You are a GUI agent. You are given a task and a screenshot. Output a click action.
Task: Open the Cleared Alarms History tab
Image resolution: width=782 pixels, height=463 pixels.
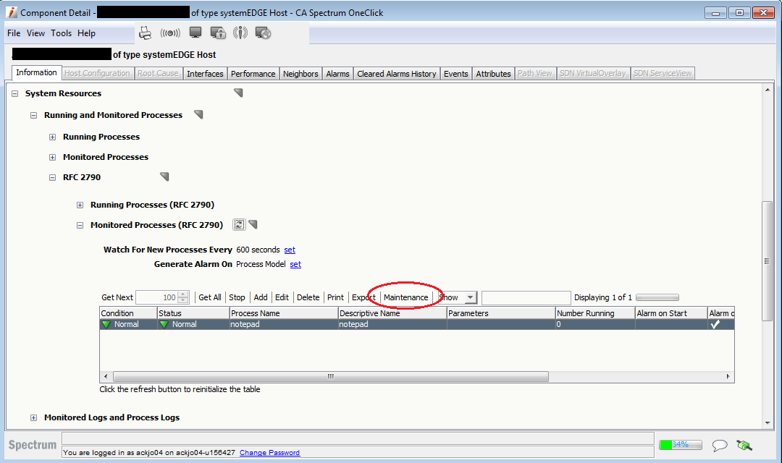click(397, 73)
